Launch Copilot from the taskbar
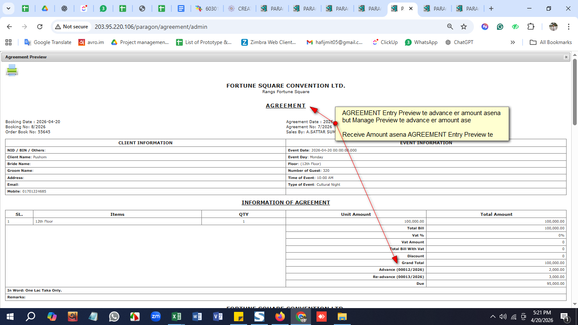578x325 pixels. point(52,317)
